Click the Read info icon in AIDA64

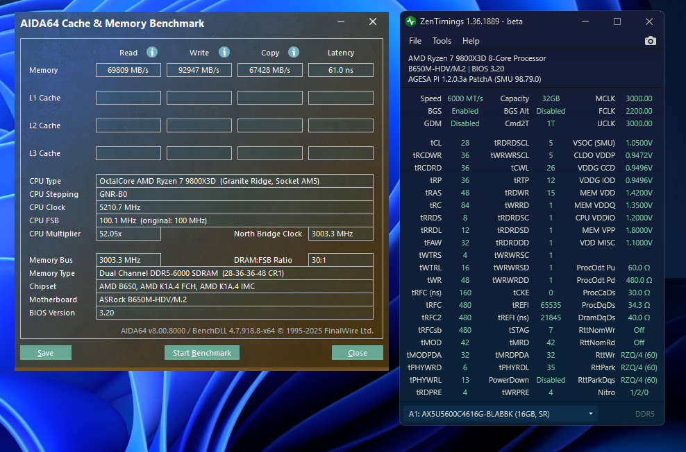point(152,52)
